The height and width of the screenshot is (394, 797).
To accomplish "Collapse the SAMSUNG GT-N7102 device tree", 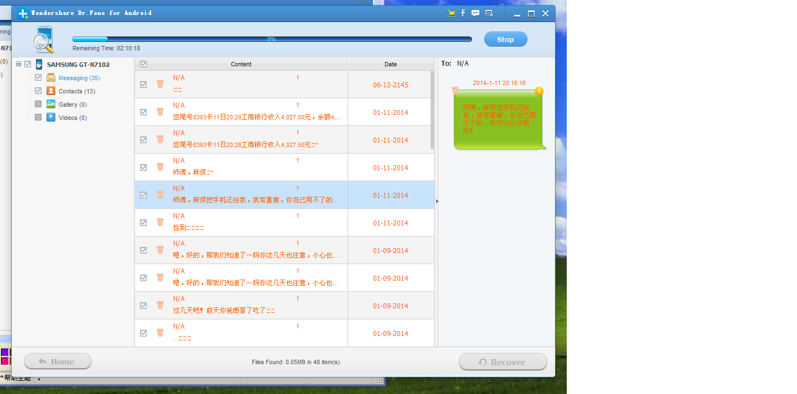I will tap(19, 64).
